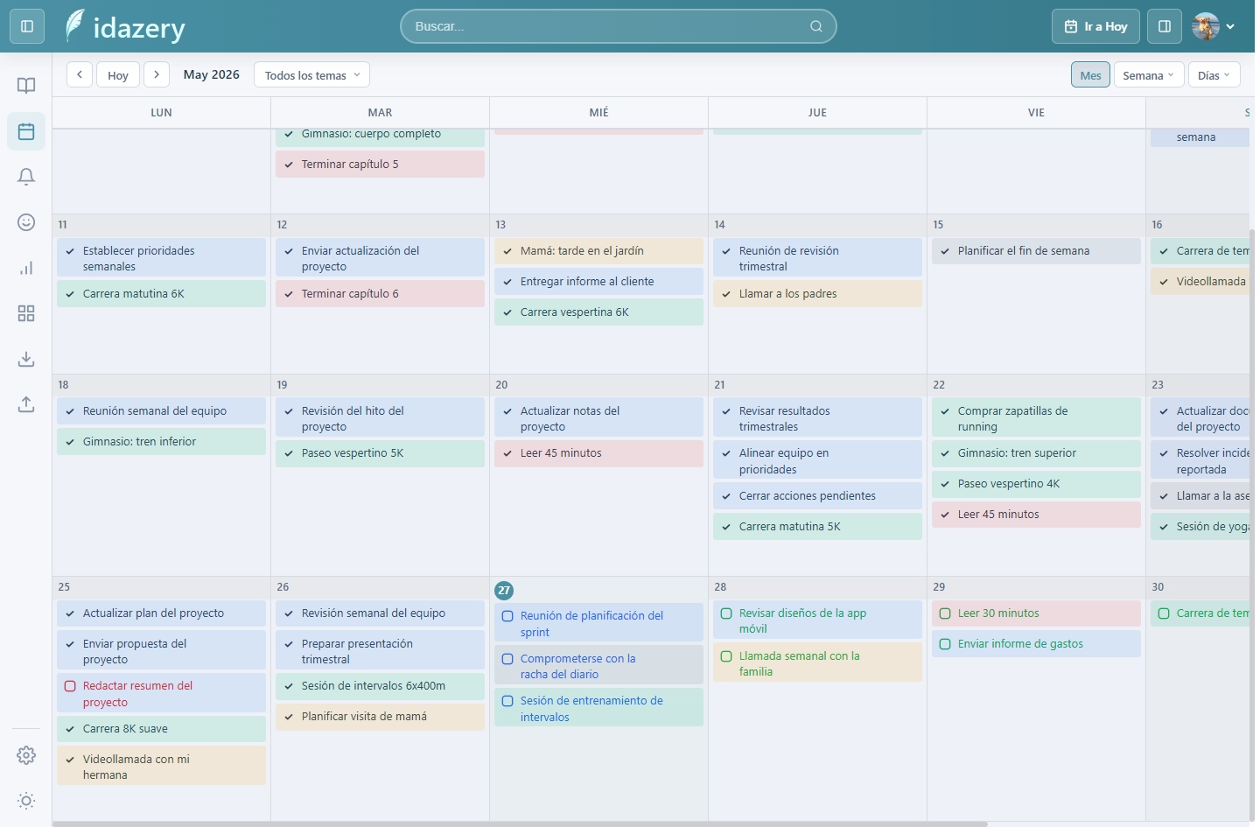Check 'Reunión de planificación del sprint' task
Image resolution: width=1260 pixels, height=827 pixels.
(507, 616)
